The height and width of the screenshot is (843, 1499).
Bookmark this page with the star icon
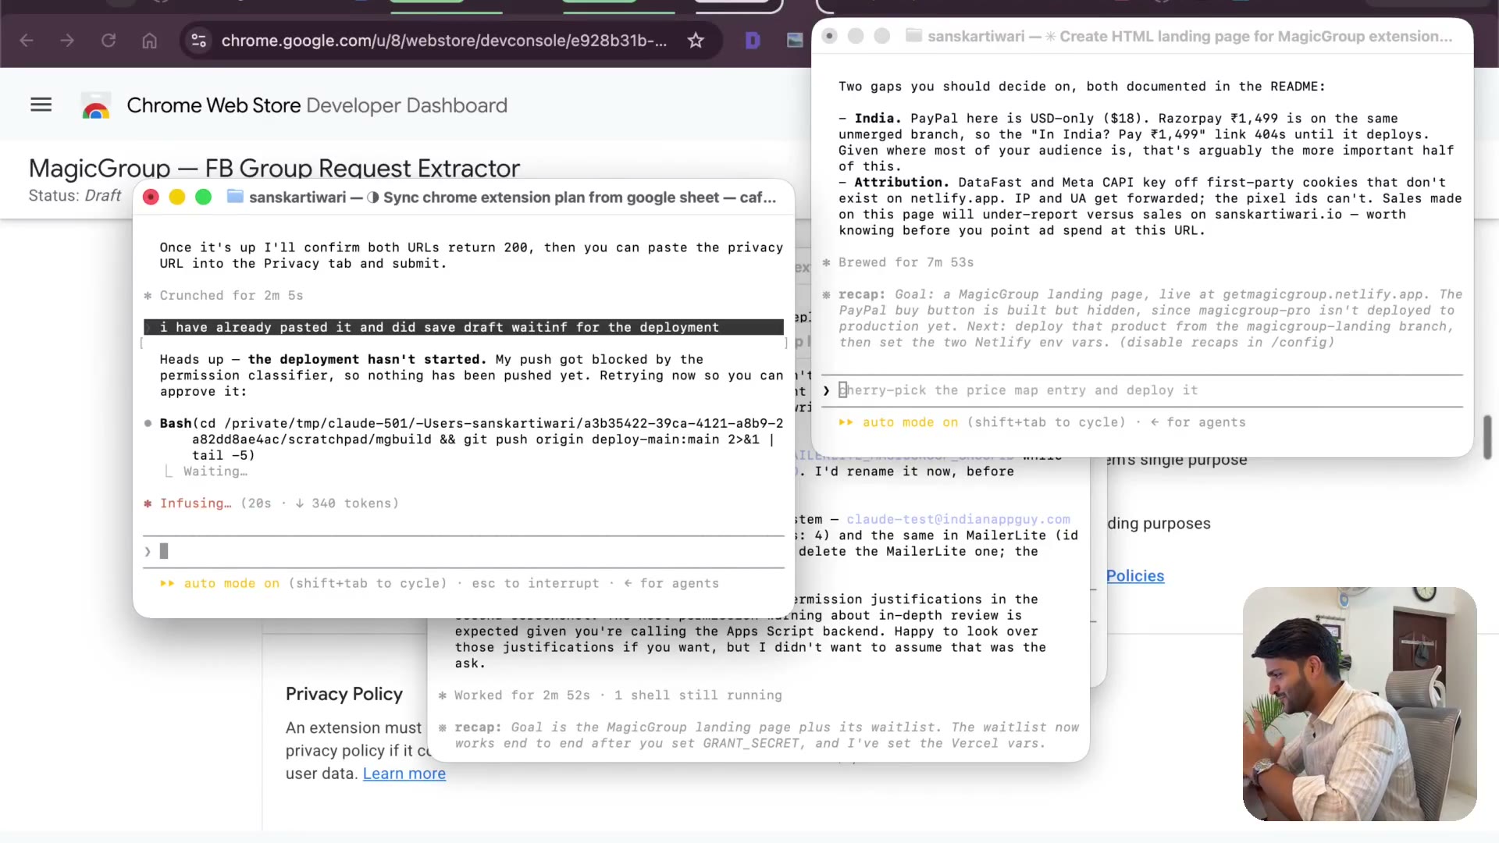click(696, 41)
